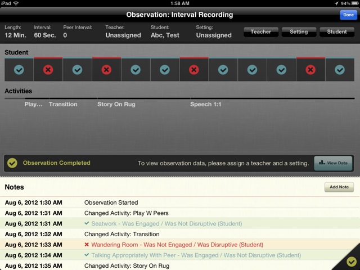
Task: Click the Abc, Test student name
Action: point(165,35)
